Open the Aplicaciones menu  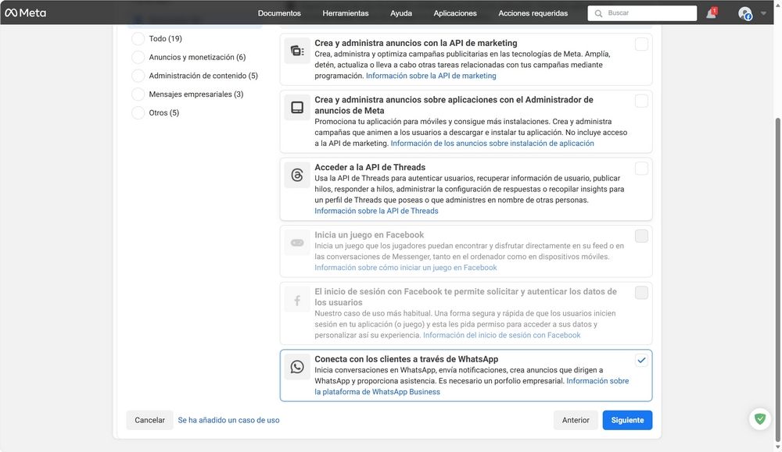[x=454, y=12]
